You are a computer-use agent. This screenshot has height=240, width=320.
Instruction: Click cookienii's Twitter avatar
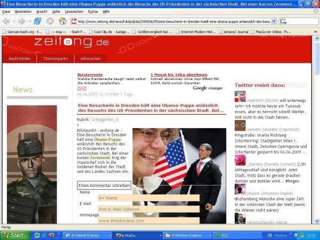coord(240,97)
